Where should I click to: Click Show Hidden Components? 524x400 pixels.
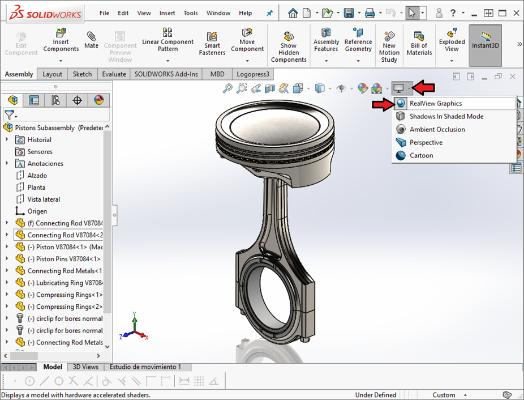click(x=289, y=47)
